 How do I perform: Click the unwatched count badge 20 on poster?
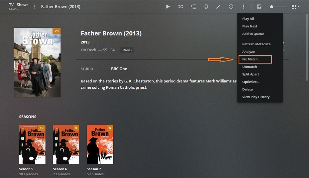[56, 31]
